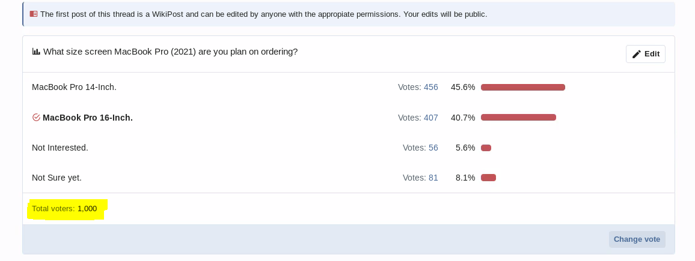Open the 407 votes link
Screen dimensions: 695x261
click(430, 118)
